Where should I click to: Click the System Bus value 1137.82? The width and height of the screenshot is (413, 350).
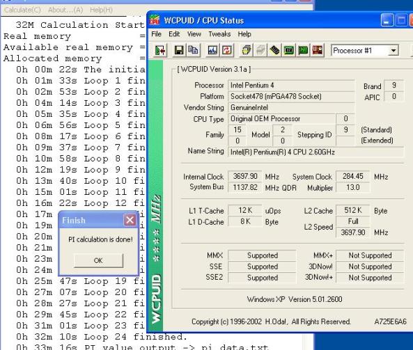[x=245, y=187]
